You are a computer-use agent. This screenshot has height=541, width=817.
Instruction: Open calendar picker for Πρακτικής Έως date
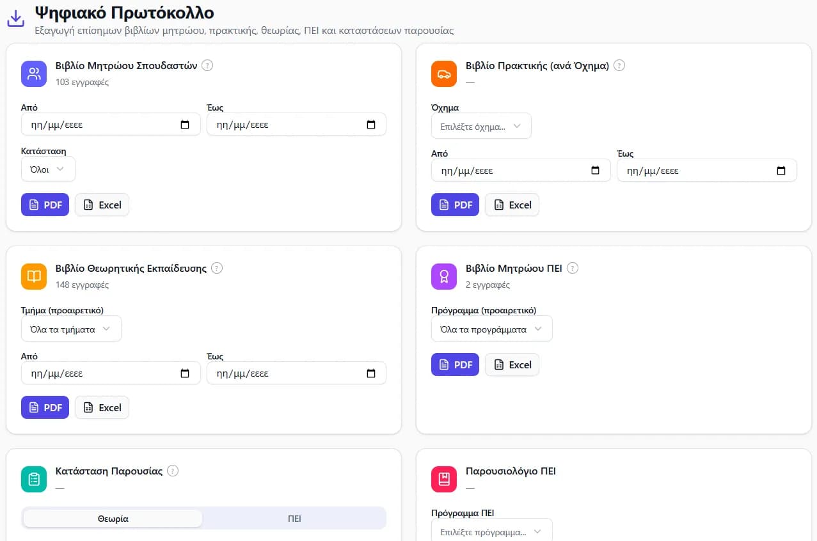point(781,171)
